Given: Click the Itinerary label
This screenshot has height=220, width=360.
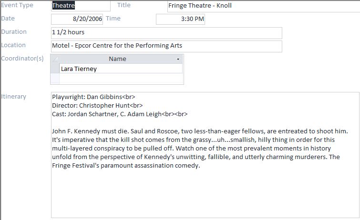Looking at the screenshot, I should point(14,97).
